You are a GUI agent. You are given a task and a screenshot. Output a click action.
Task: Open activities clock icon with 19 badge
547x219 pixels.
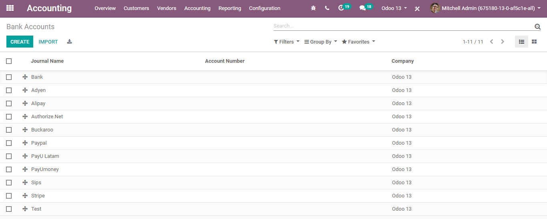point(344,8)
